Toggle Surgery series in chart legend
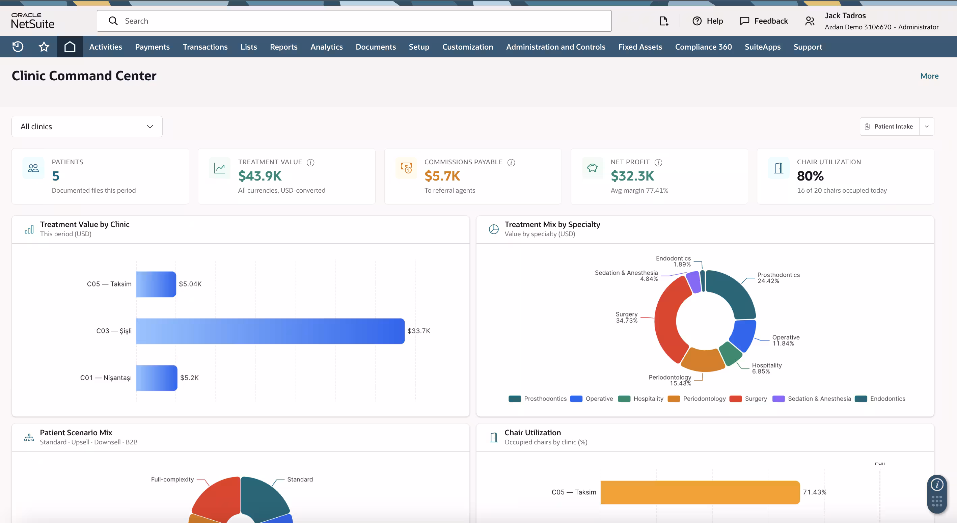This screenshot has height=523, width=957. pyautogui.click(x=748, y=398)
